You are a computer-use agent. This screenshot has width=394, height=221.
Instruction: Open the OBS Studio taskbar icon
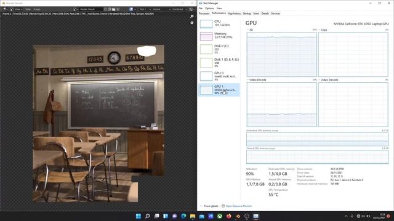pos(247,216)
